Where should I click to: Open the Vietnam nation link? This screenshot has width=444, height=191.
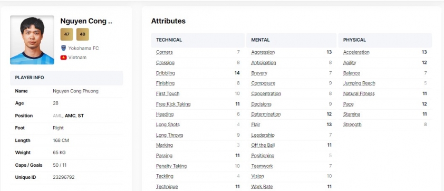click(x=78, y=58)
